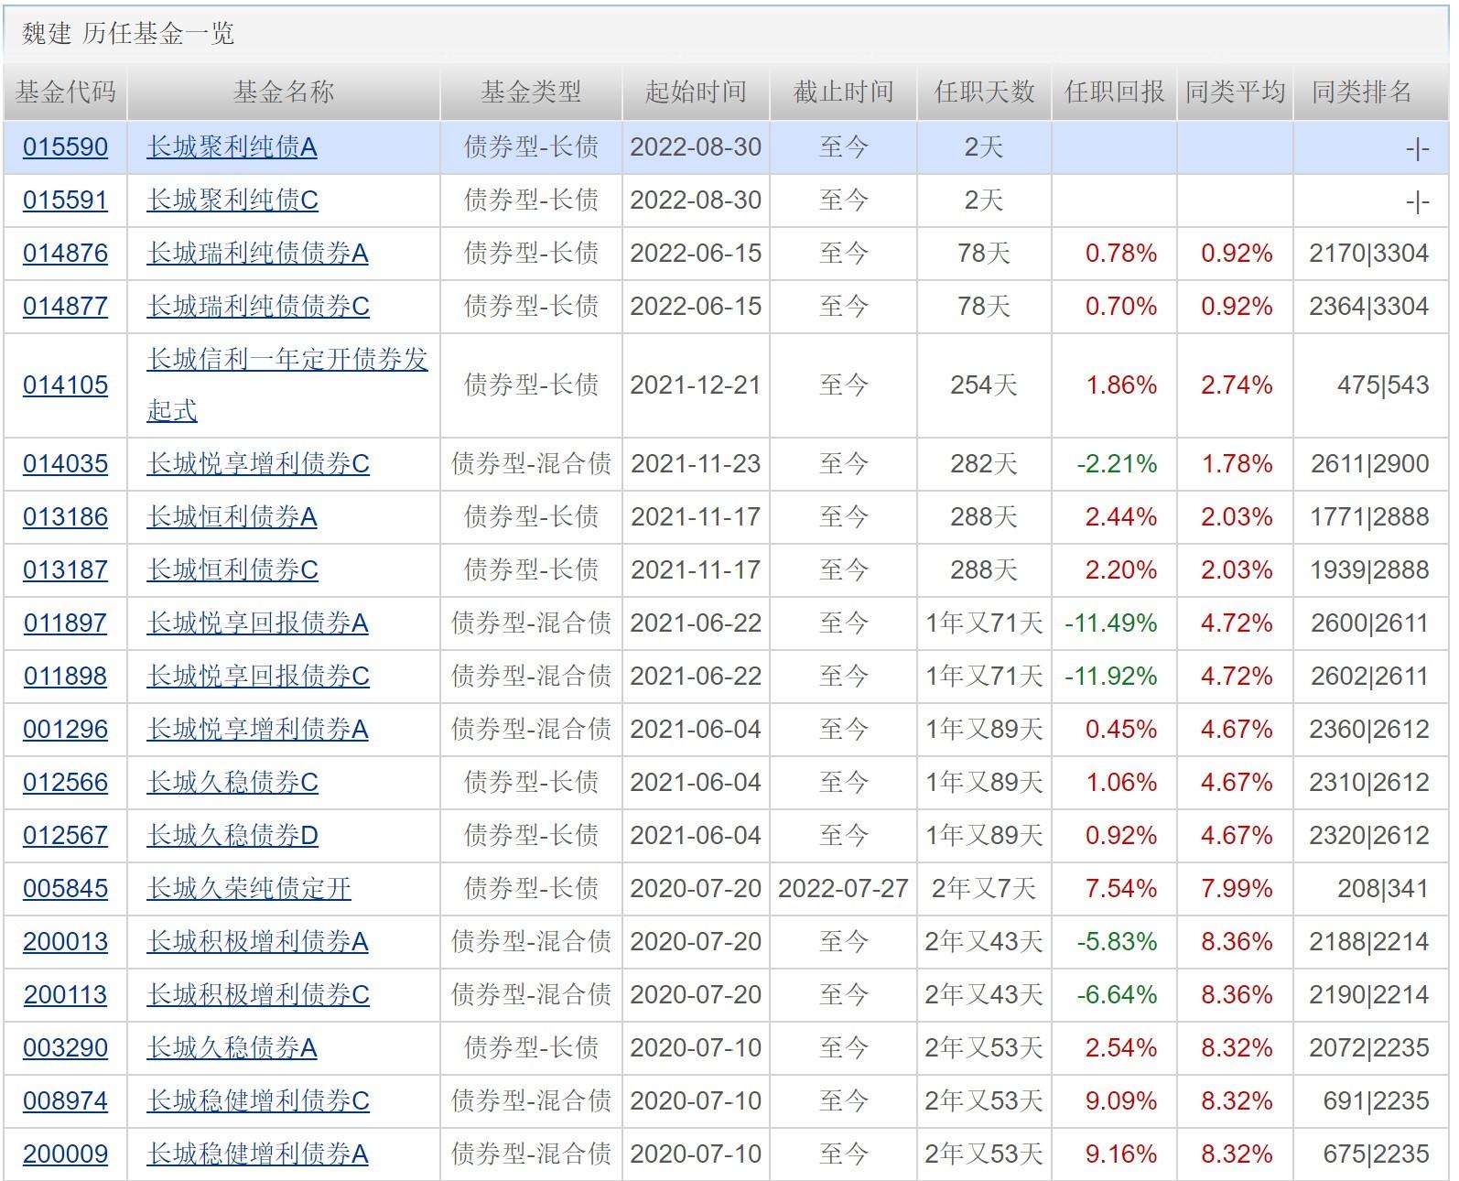1459x1181 pixels.
Task: Open fund 长城久稳债券A
Action: 232,1047
